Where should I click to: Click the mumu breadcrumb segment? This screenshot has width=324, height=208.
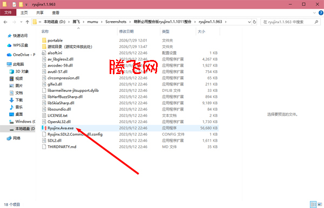tap(92, 22)
